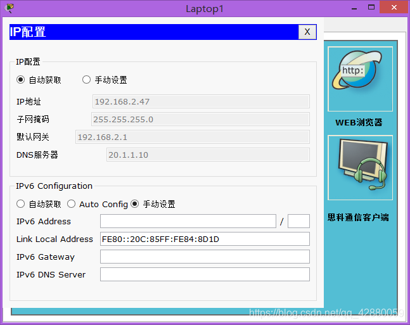Click the Packet Tracer icon in title bar
This screenshot has height=325, width=410.
(9, 8)
